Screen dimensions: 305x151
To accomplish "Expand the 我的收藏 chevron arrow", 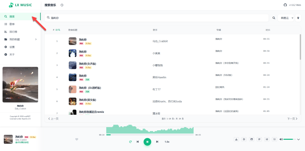I will click(x=36, y=39).
